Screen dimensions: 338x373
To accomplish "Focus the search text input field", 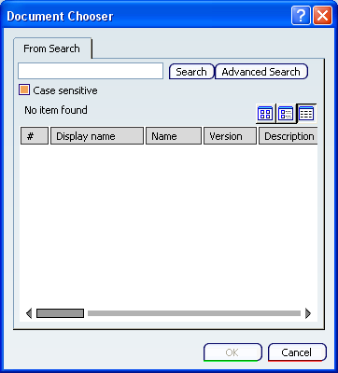I will click(91, 71).
